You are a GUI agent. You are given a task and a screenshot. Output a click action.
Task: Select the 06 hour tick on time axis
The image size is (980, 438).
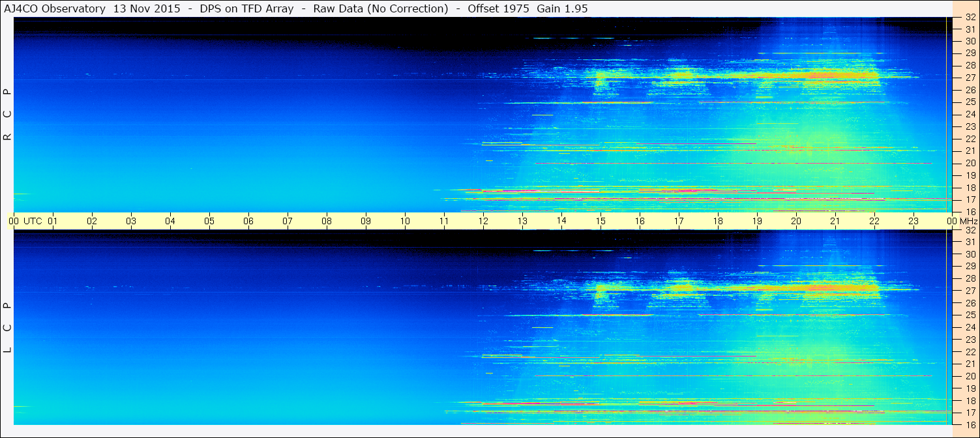click(248, 221)
